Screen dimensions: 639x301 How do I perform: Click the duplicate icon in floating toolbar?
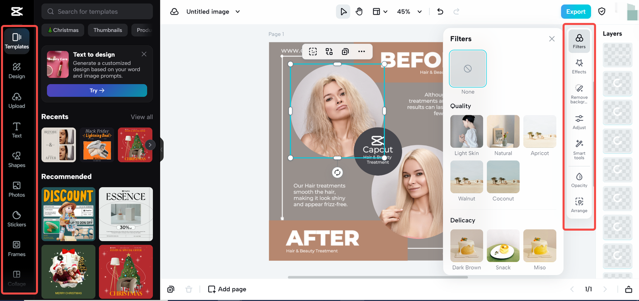point(345,51)
